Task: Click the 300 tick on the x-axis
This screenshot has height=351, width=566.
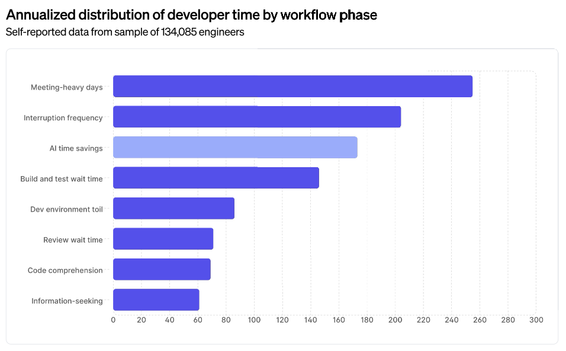Action: tap(536, 320)
